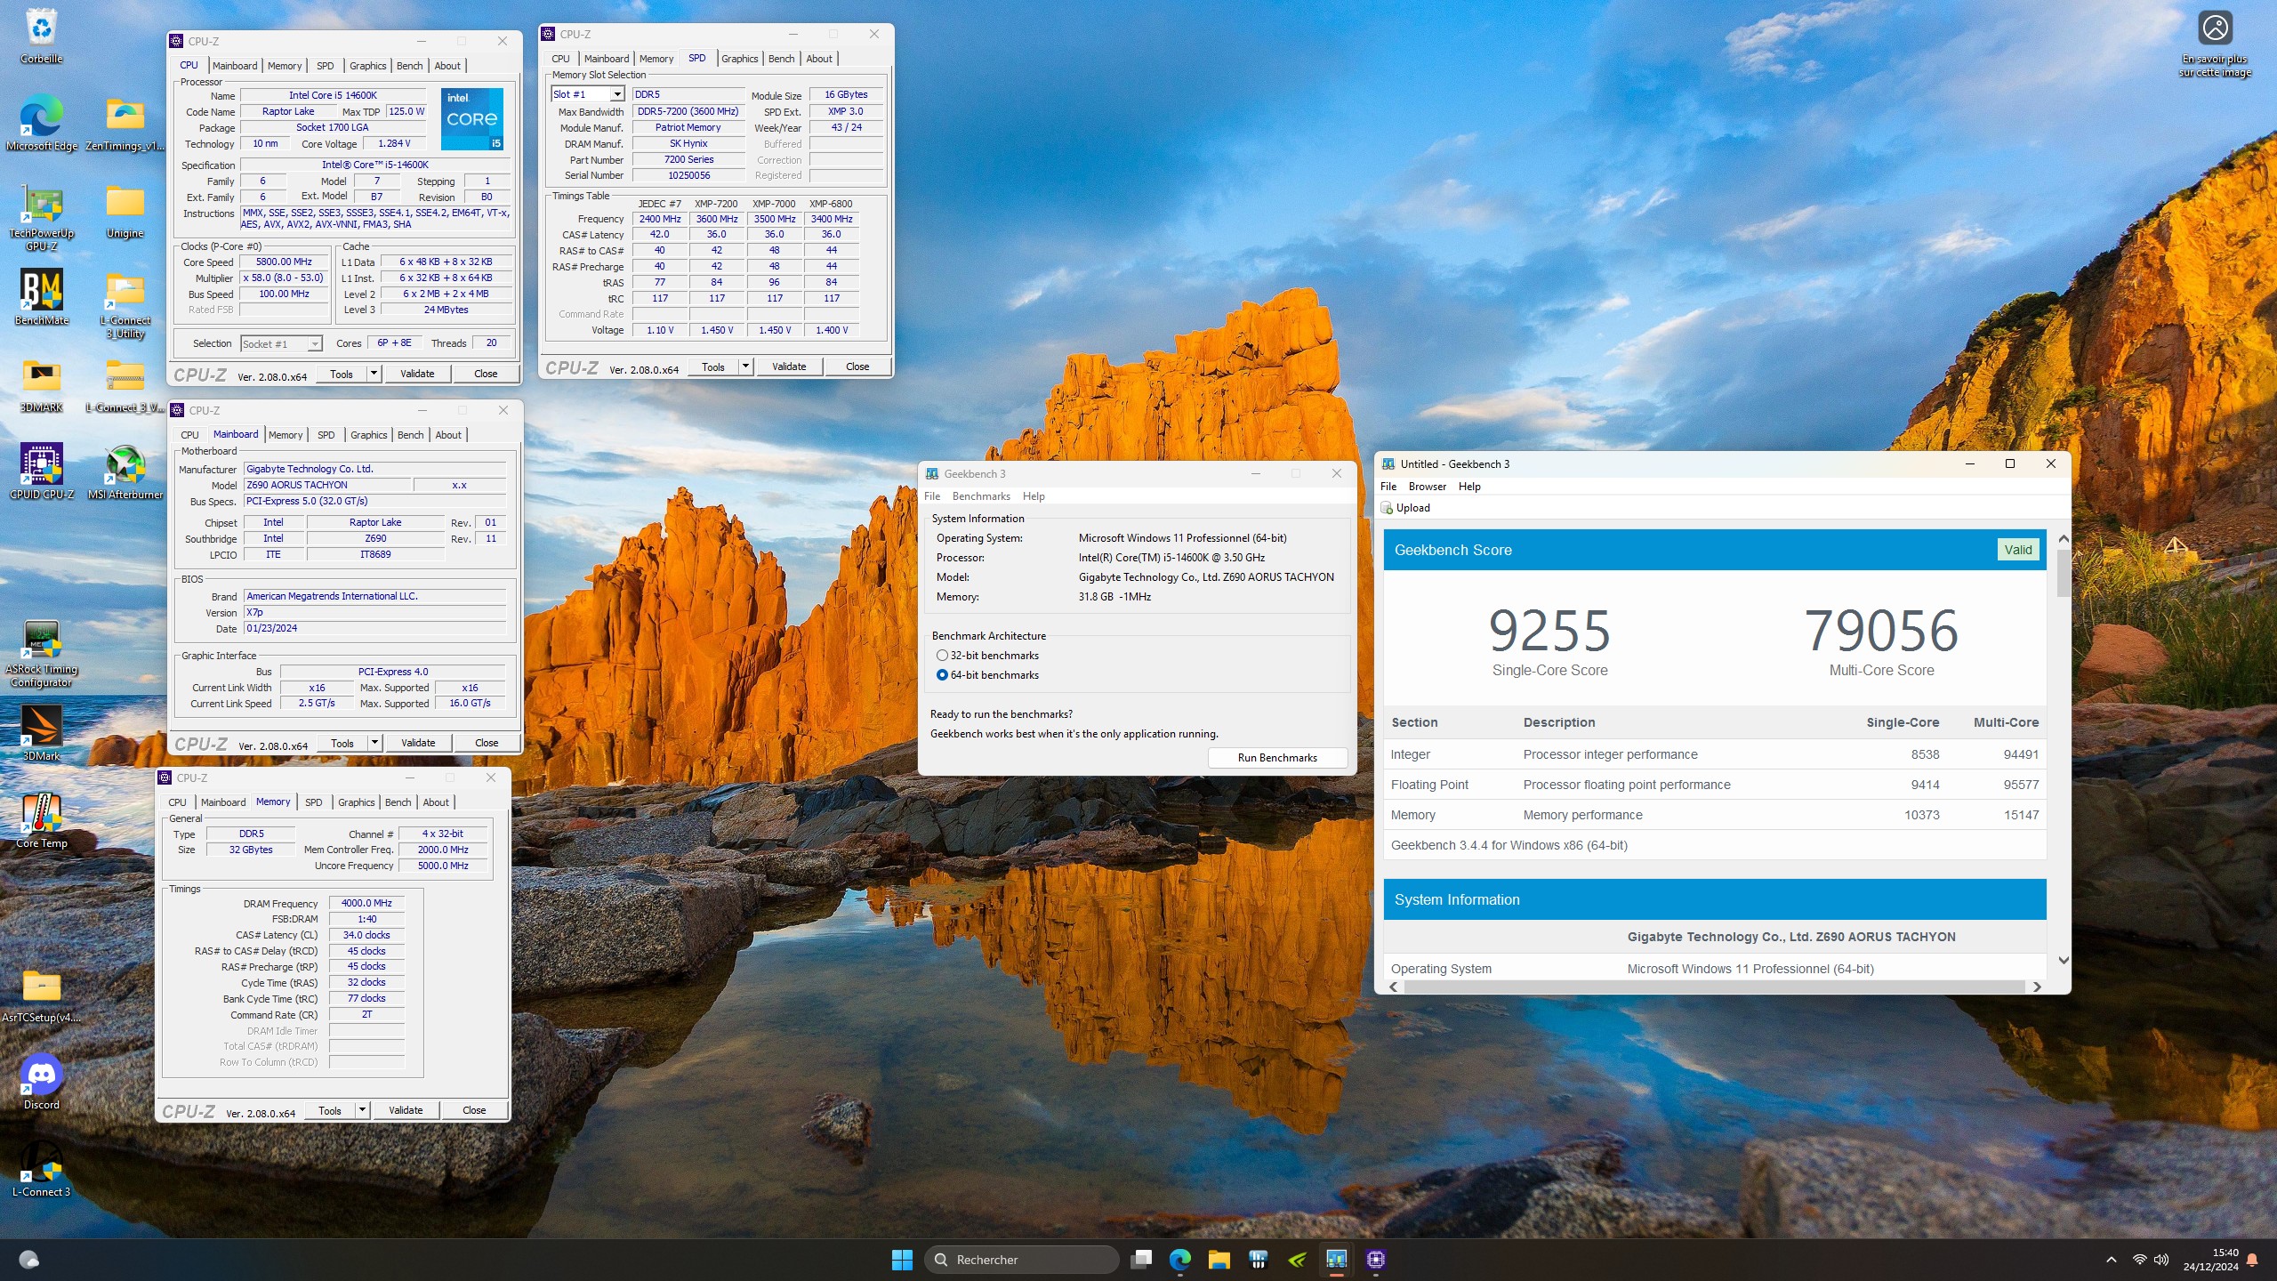Click the Upload icon in Geekbench results

click(1387, 508)
